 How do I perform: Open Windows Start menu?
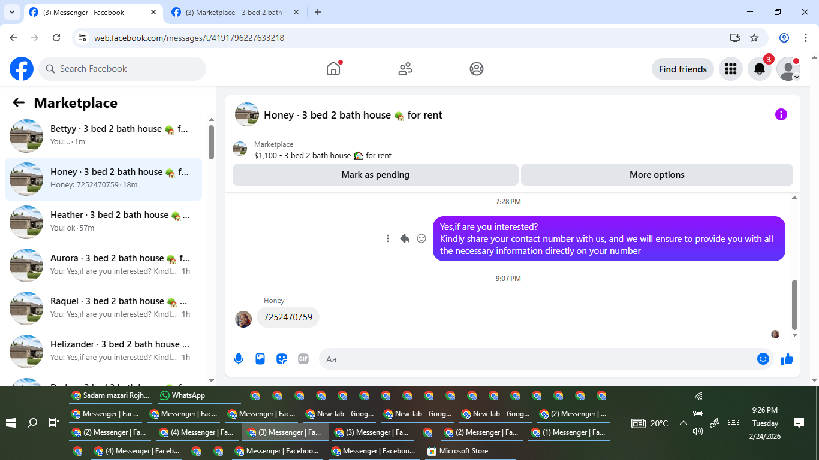coord(11,423)
